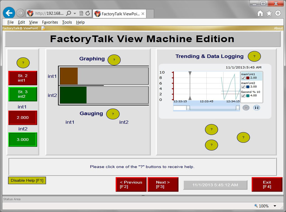
Task: Click the trend Play button
Action: click(x=246, y=108)
